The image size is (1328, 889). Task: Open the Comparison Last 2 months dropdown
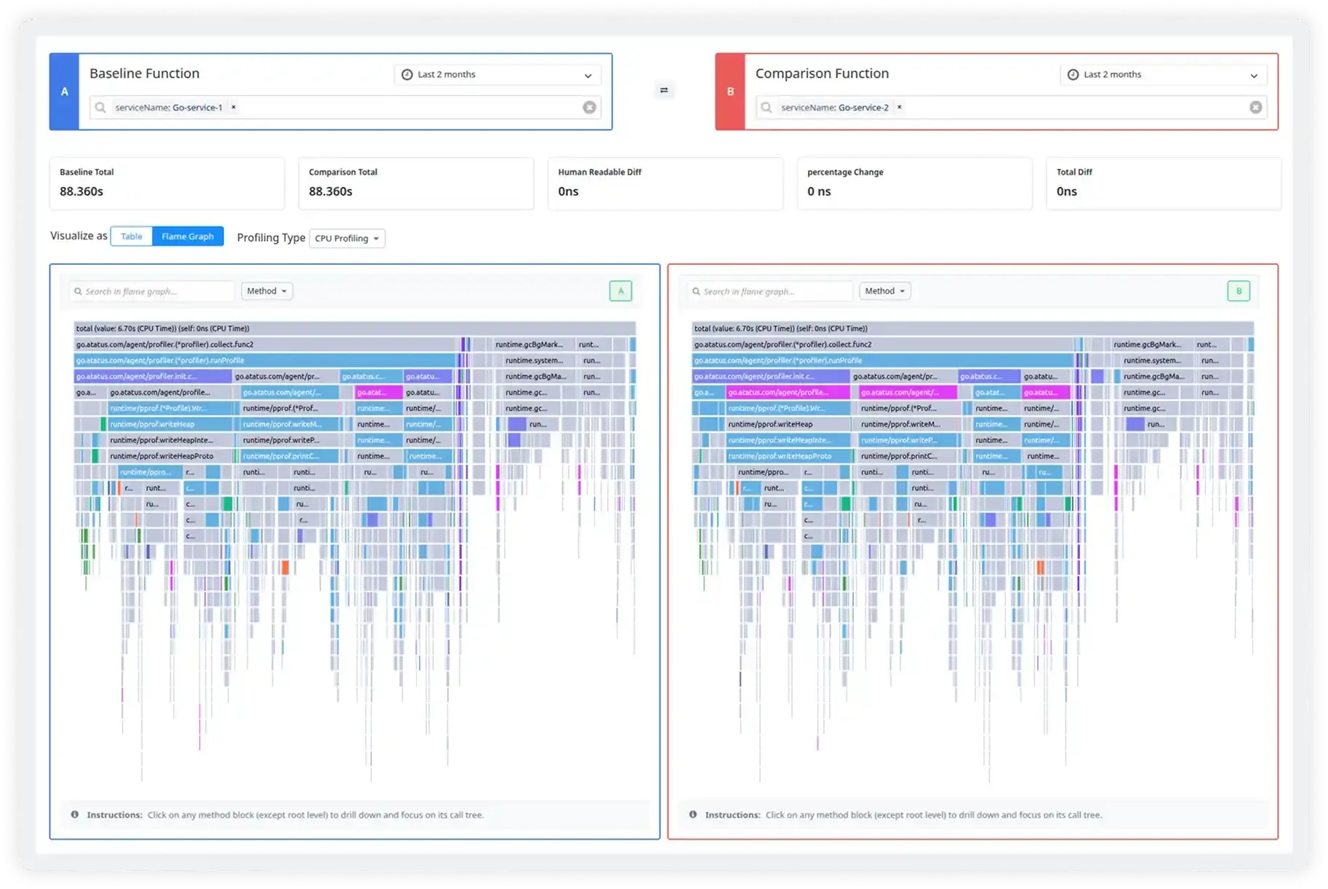1163,75
